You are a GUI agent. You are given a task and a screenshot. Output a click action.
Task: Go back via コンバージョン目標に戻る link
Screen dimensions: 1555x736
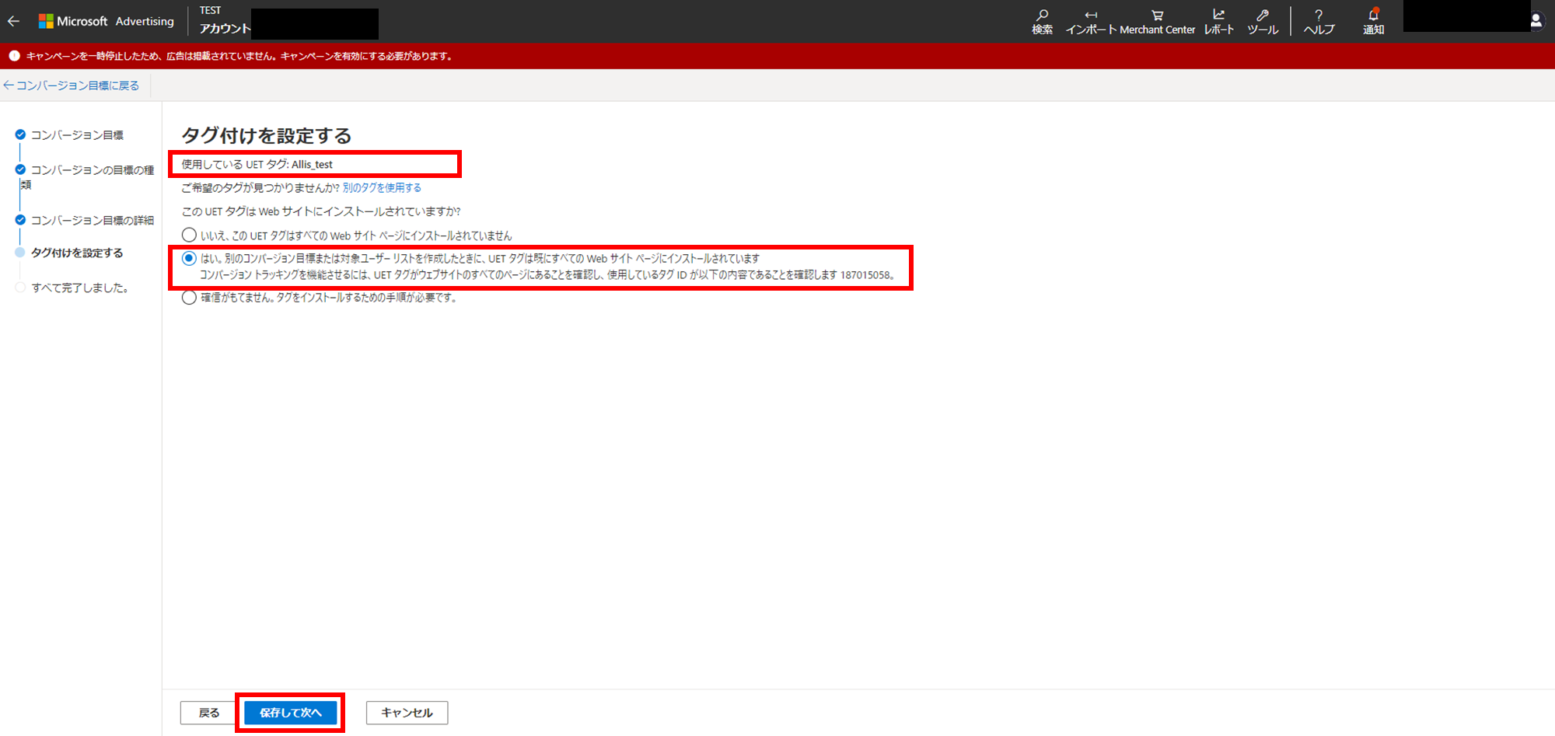72,85
